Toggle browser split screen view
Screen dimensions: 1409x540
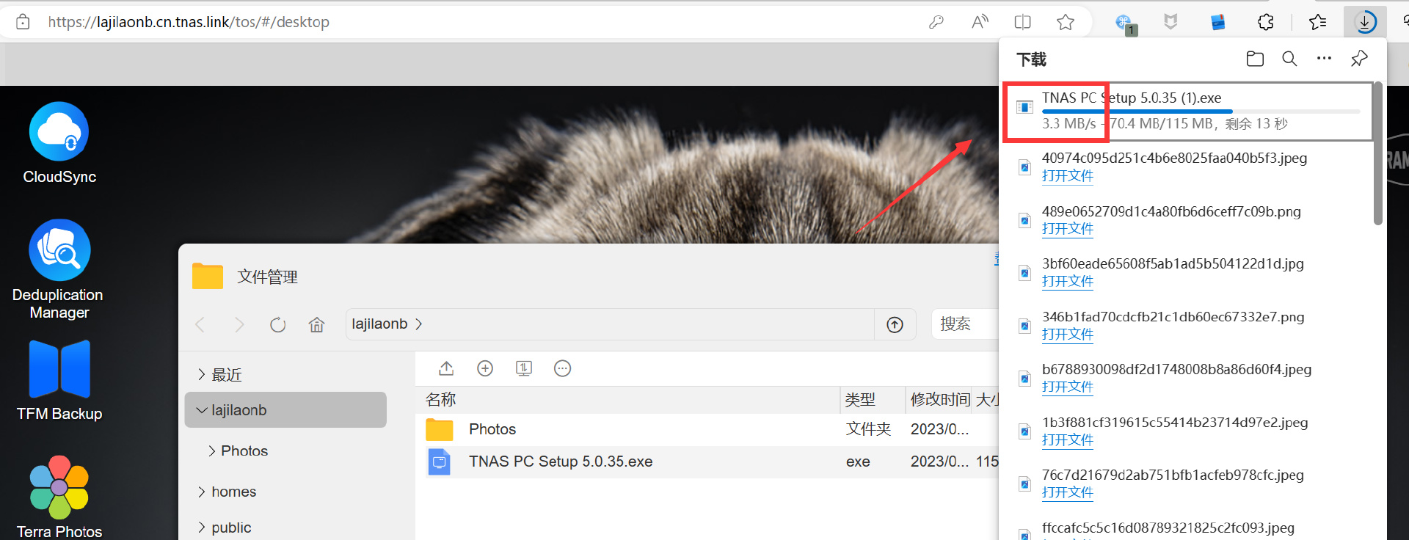tap(1022, 22)
